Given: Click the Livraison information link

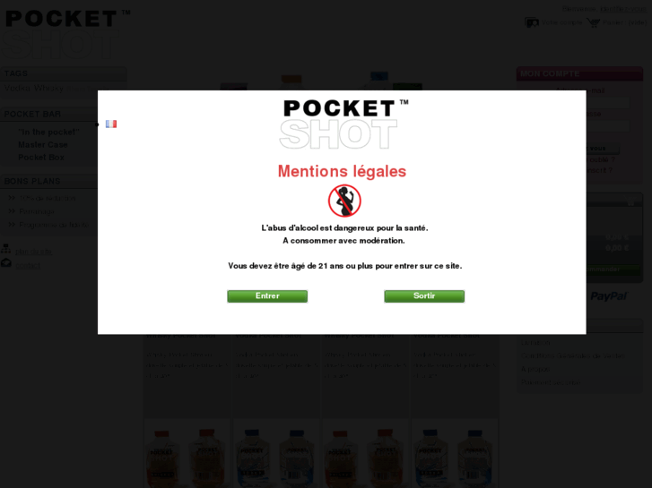Looking at the screenshot, I should tap(535, 343).
